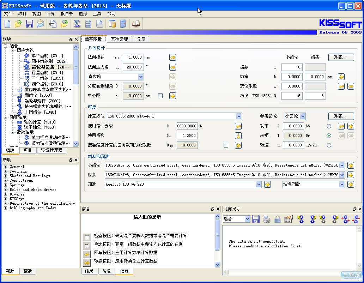Click the sizing button beside 使用寿命要求

click(238, 126)
